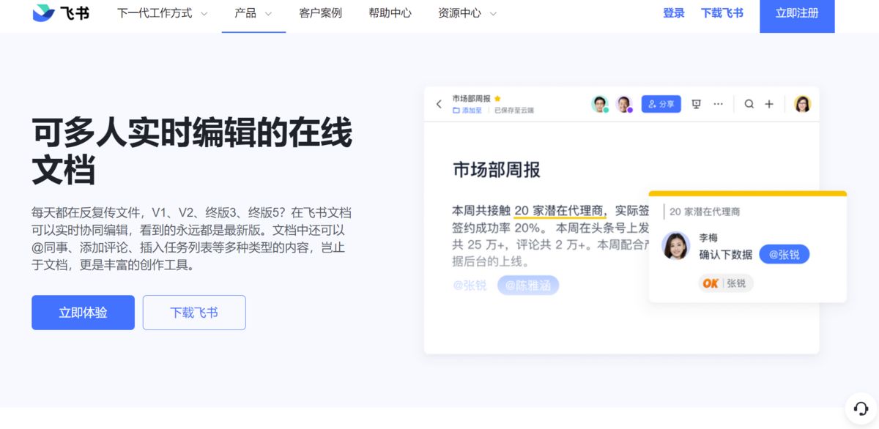879x429 pixels.
Task: Click the faded @张锐 mention under paragraph
Action: click(470, 286)
